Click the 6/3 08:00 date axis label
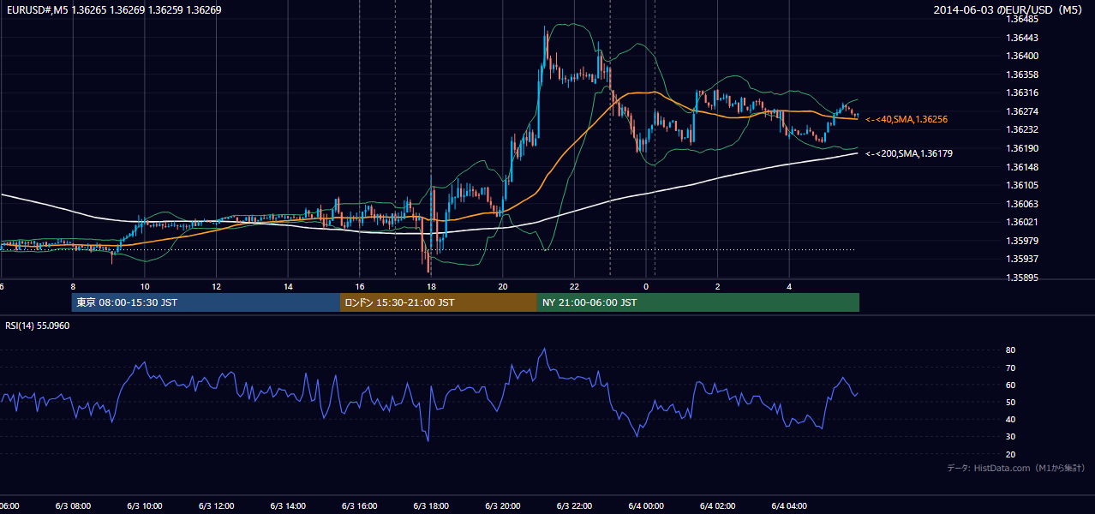This screenshot has height=514, width=1095. click(x=73, y=506)
